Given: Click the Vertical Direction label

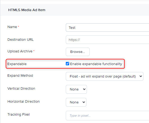Looking at the screenshot, I should click(21, 88).
